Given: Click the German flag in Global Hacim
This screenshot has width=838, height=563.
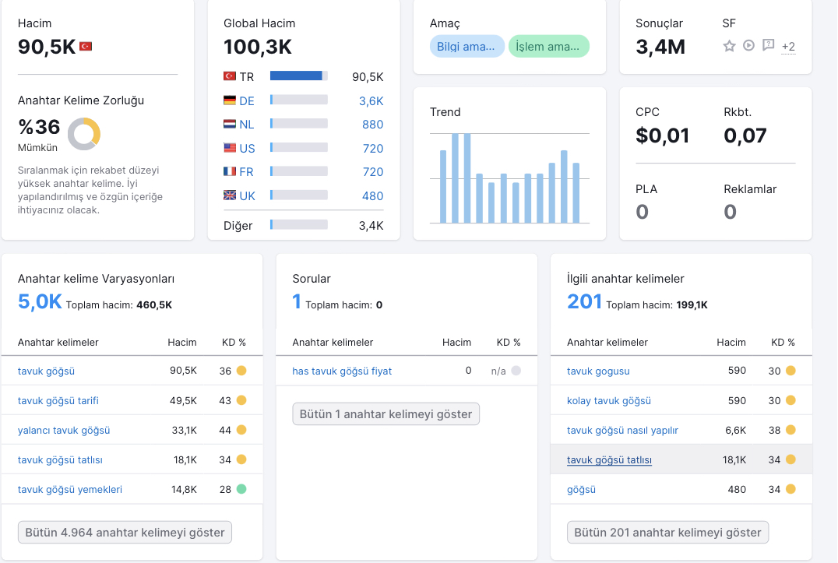Looking at the screenshot, I should tap(229, 100).
